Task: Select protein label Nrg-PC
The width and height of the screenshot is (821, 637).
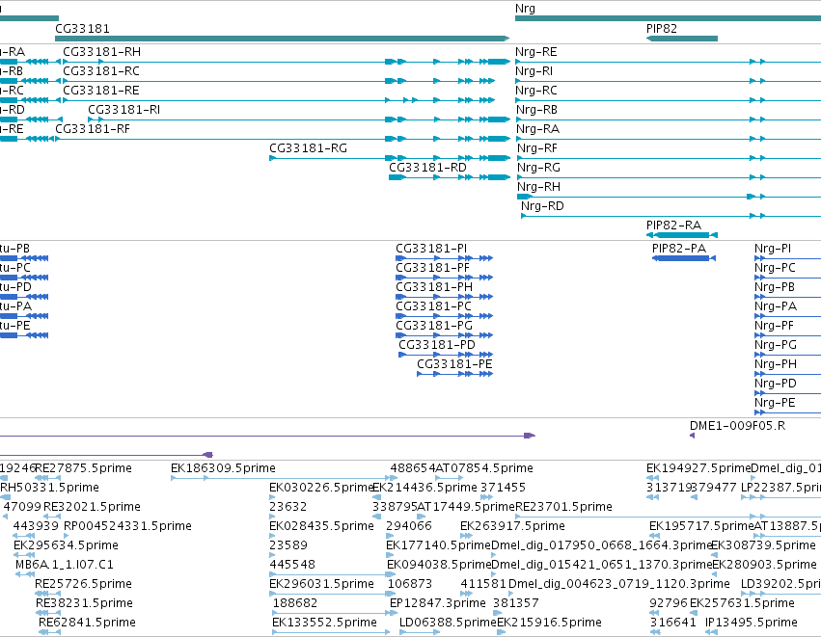Action: 775,268
